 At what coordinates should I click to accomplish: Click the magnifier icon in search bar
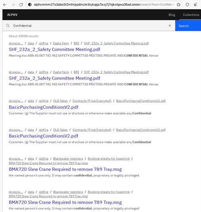click(8, 25)
